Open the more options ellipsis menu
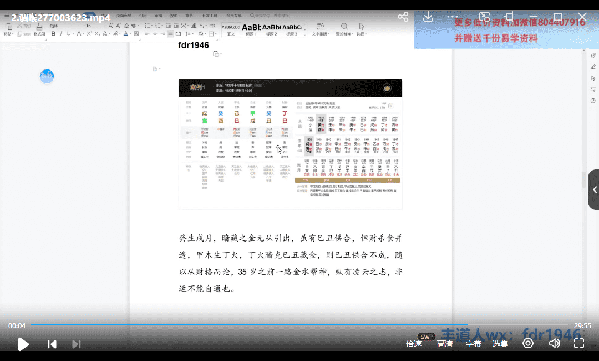The height and width of the screenshot is (361, 599). (453, 17)
